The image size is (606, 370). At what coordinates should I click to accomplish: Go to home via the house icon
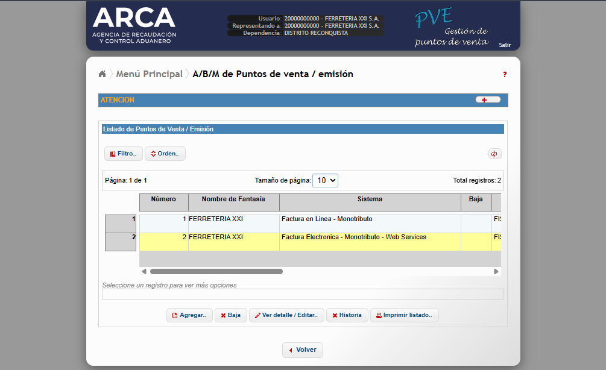pos(102,74)
